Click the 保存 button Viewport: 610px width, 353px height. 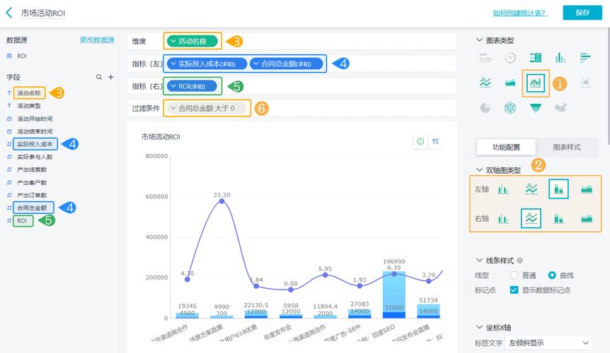[582, 13]
